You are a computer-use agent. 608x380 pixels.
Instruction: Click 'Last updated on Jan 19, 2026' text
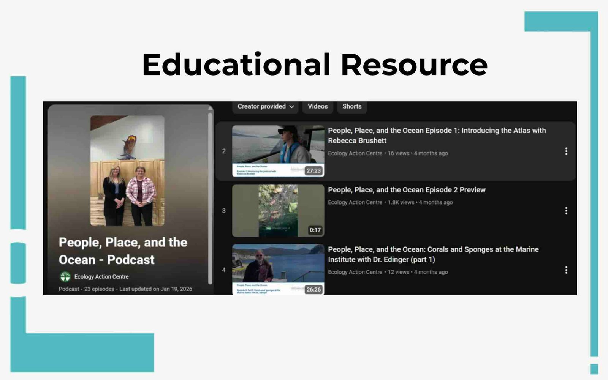point(156,289)
